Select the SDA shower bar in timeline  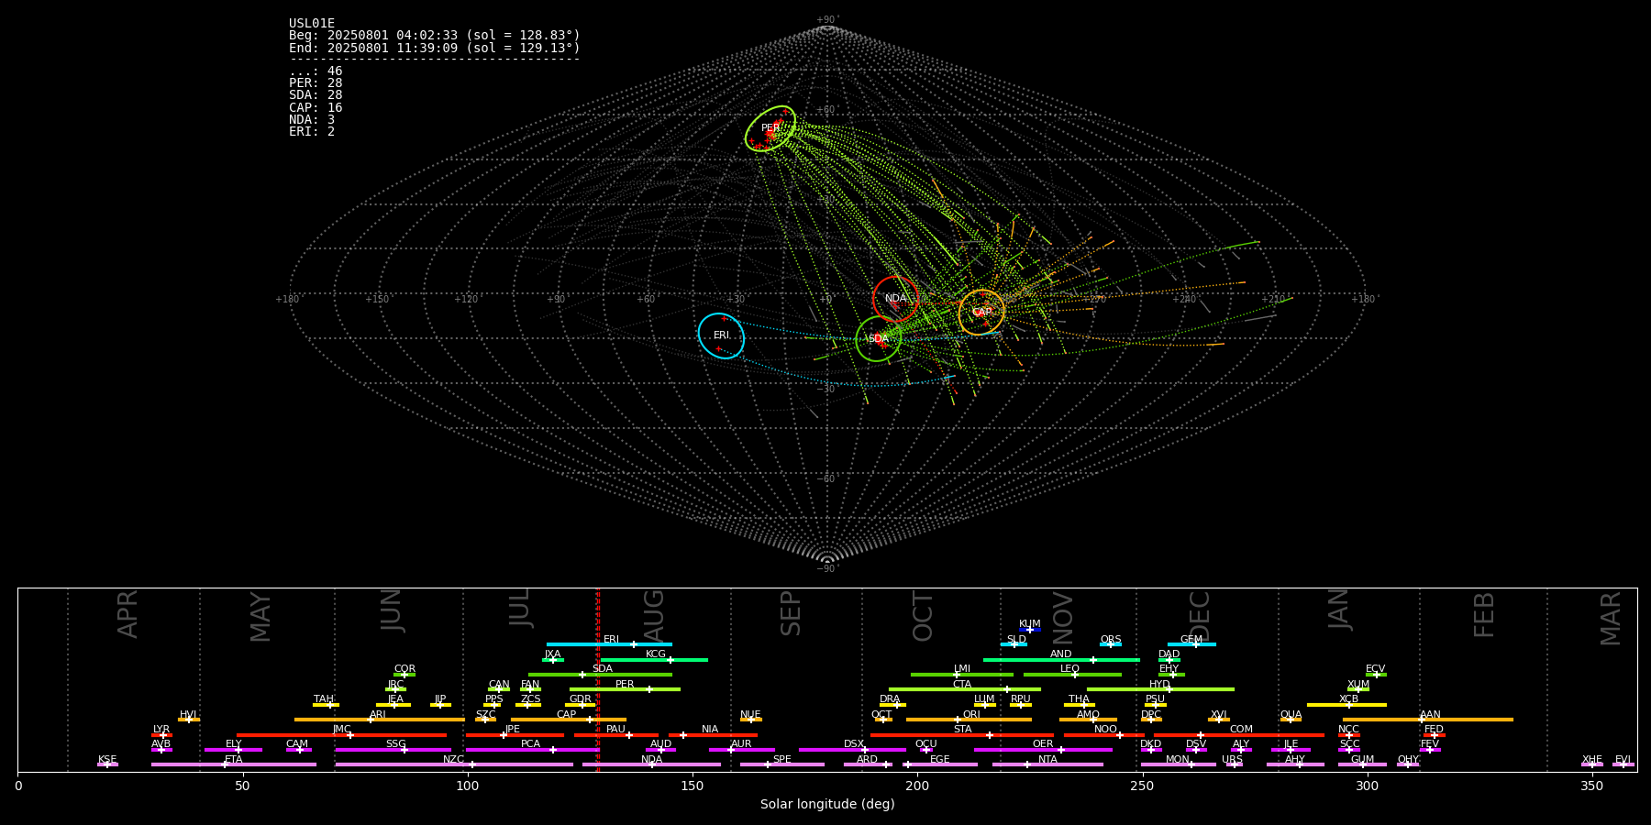600,675
